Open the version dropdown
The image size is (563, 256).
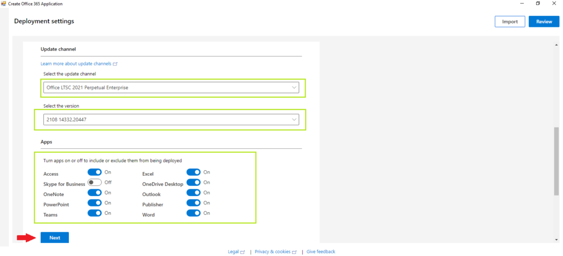click(172, 120)
